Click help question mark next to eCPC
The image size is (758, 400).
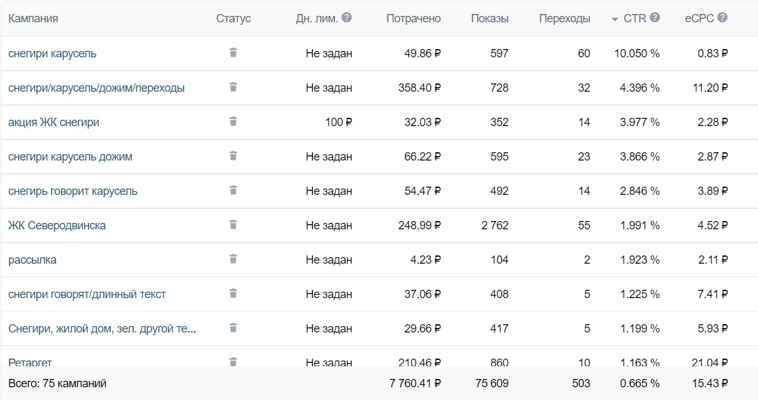[x=722, y=17]
